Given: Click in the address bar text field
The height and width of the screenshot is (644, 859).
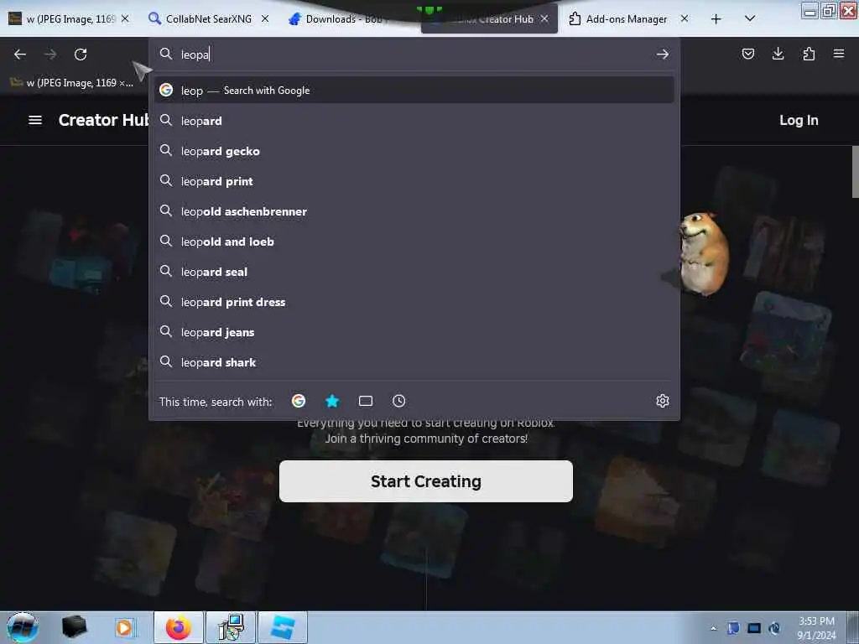Looking at the screenshot, I should (x=416, y=55).
